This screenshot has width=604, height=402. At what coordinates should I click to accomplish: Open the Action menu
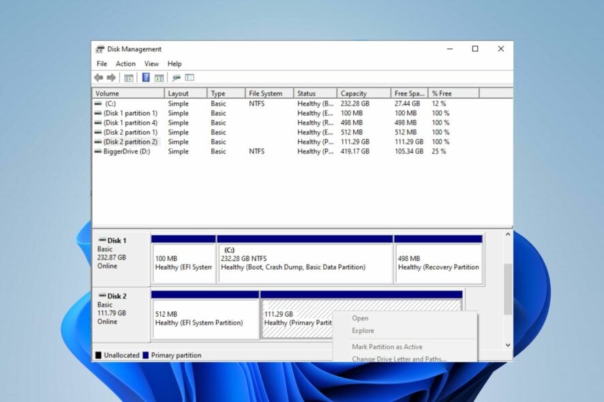125,63
